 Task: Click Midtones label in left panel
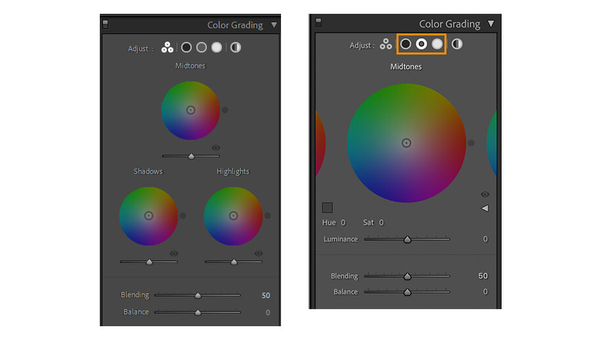pos(190,66)
